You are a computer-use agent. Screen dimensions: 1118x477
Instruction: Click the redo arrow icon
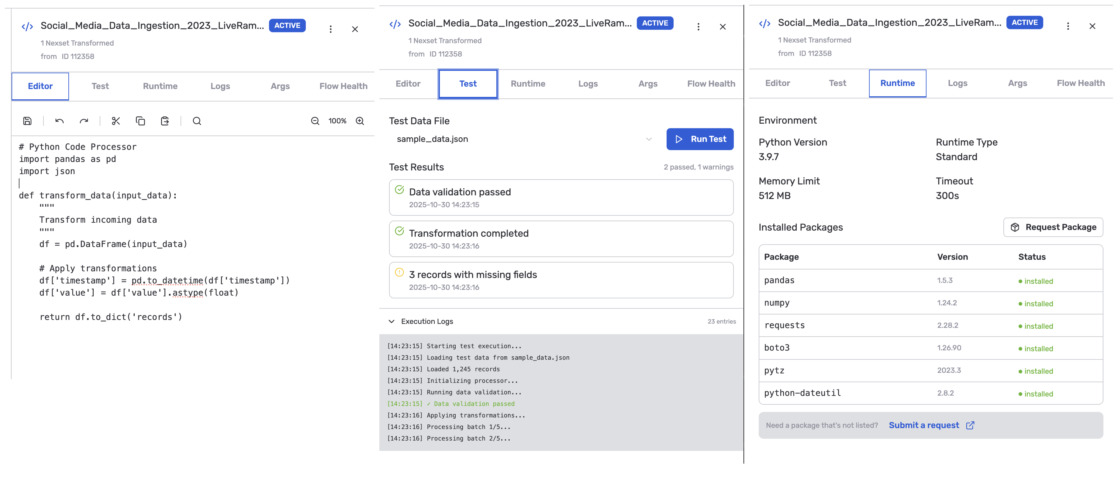coord(84,121)
